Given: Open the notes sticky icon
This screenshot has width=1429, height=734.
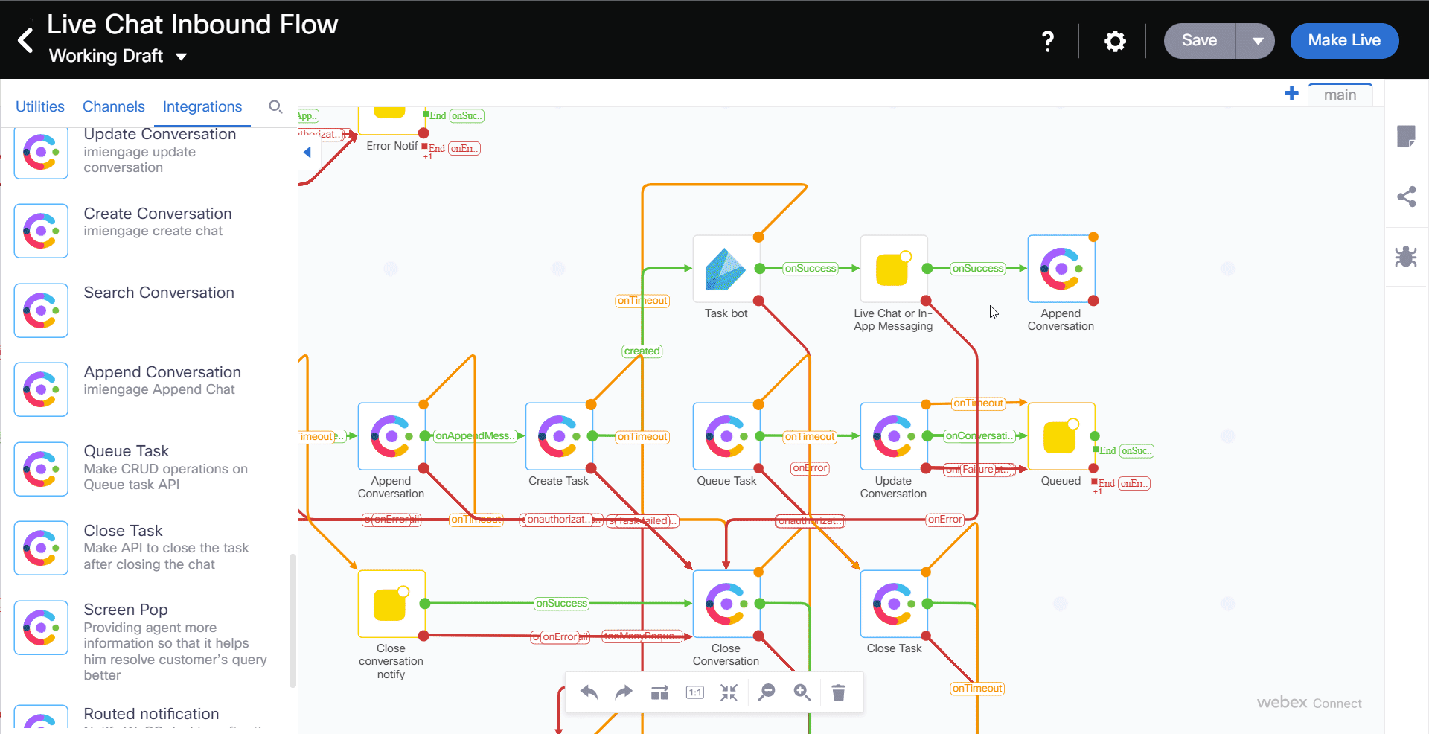Looking at the screenshot, I should click(x=1406, y=136).
